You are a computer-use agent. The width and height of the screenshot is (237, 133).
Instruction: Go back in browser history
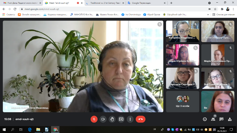pyautogui.click(x=4, y=9)
